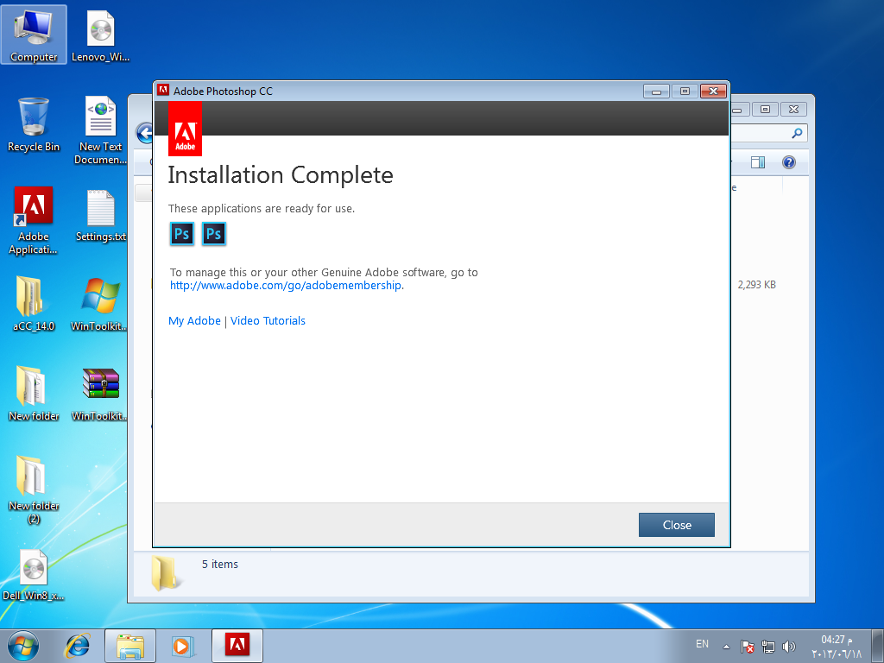Select the New Text Document icon
The width and height of the screenshot is (884, 663).
(x=100, y=131)
